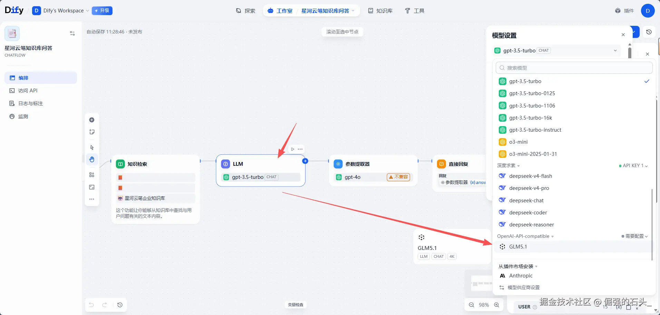Open the 98% zoom level menu
The image size is (660, 315).
pos(484,305)
